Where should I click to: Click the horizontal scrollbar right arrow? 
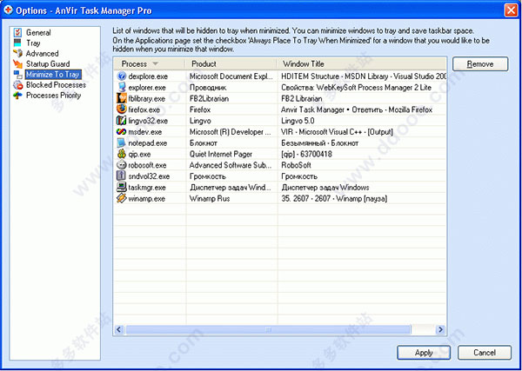[441, 329]
